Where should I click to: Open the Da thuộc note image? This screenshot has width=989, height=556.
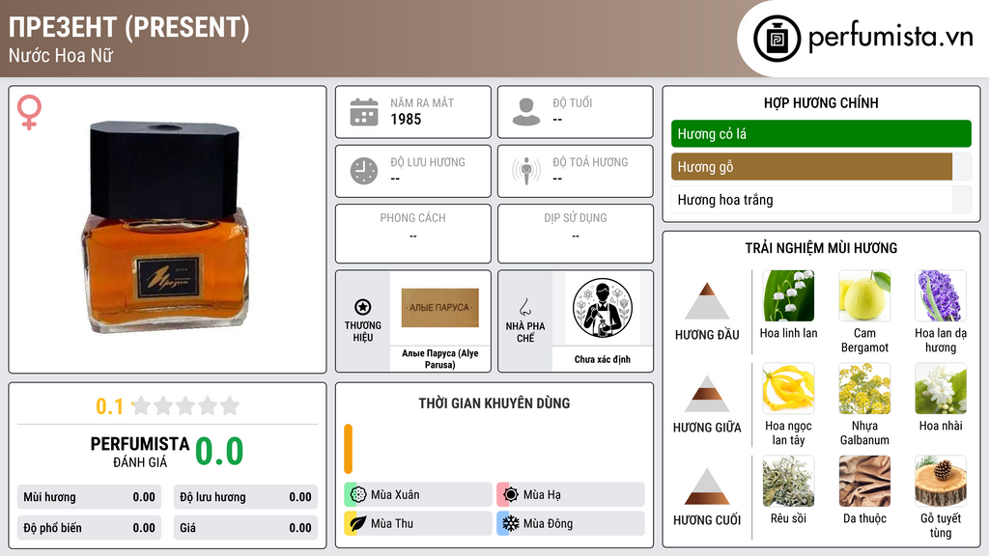864,481
